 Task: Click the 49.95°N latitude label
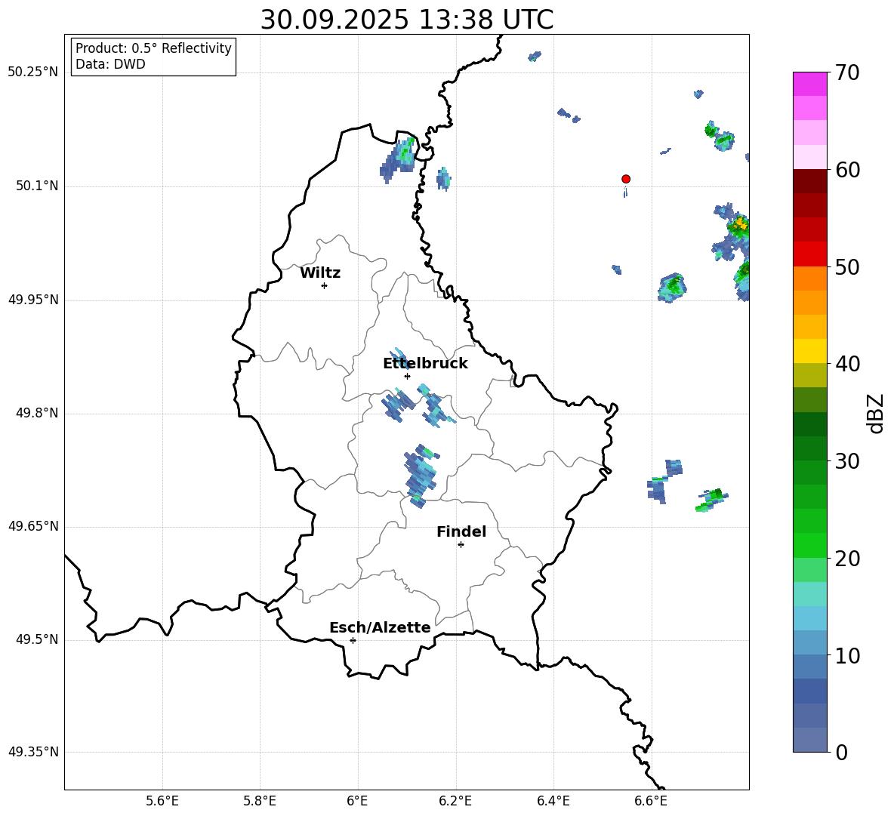tap(33, 300)
